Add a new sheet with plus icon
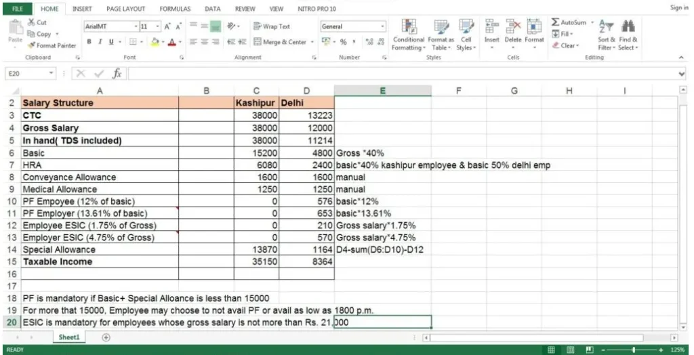694x355 pixels. click(106, 337)
